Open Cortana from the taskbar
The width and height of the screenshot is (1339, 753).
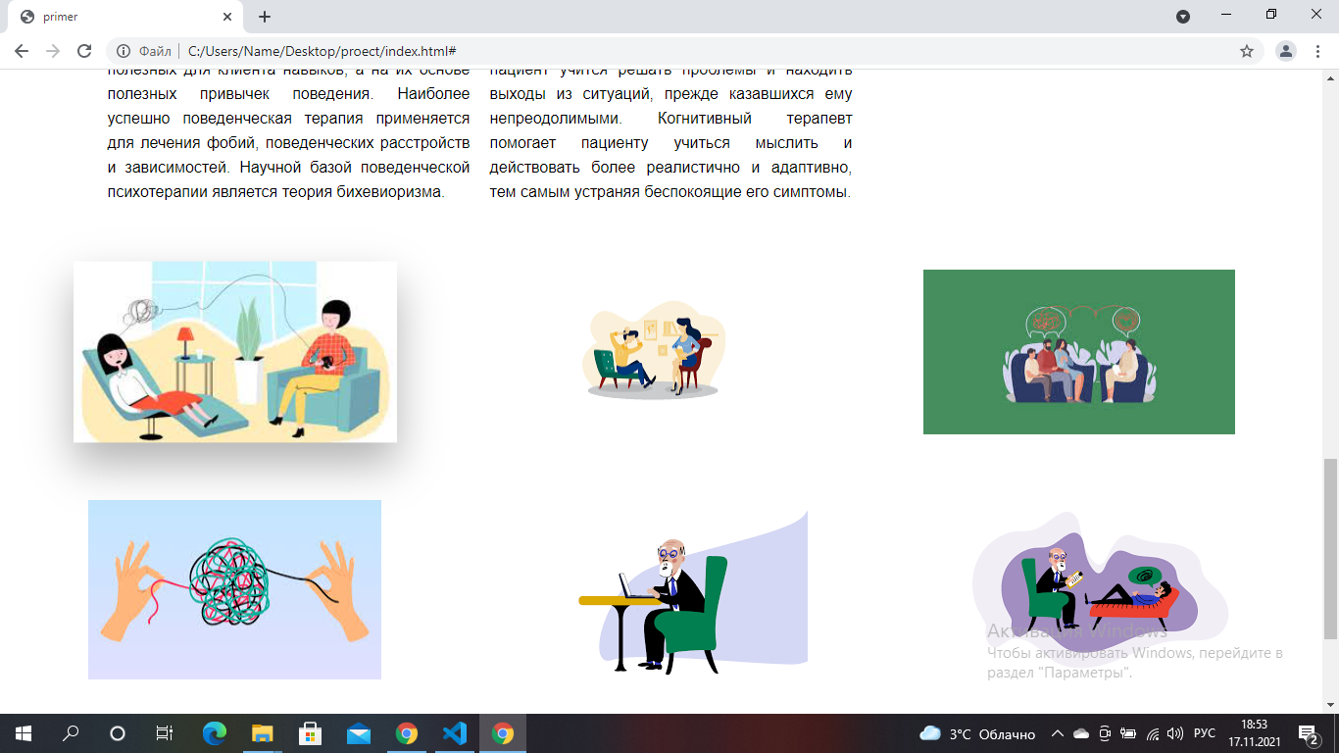(x=118, y=733)
